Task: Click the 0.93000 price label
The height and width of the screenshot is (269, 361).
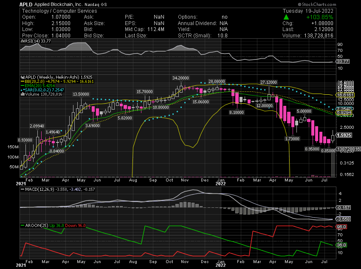Action: 25,140
